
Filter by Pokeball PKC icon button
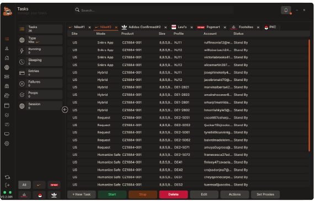(40, 195)
